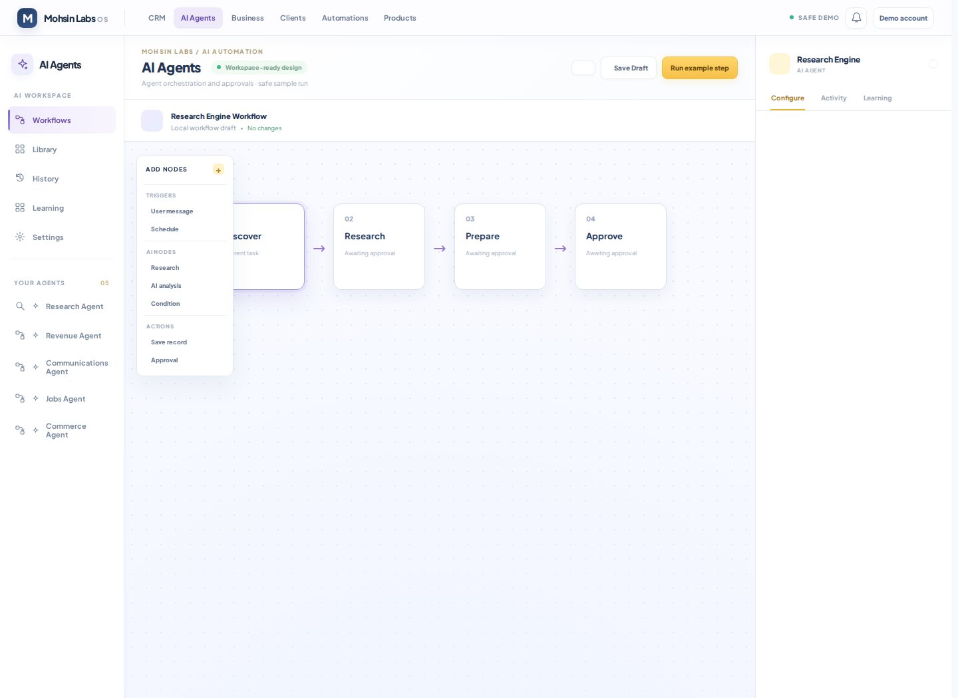Switch to Automations in the top navigation
Screen dimensions: 958x698
(x=345, y=18)
